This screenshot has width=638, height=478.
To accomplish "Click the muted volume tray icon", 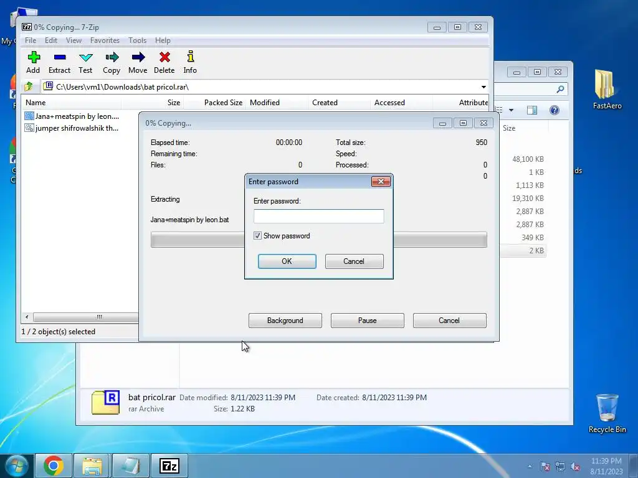I will tap(575, 466).
